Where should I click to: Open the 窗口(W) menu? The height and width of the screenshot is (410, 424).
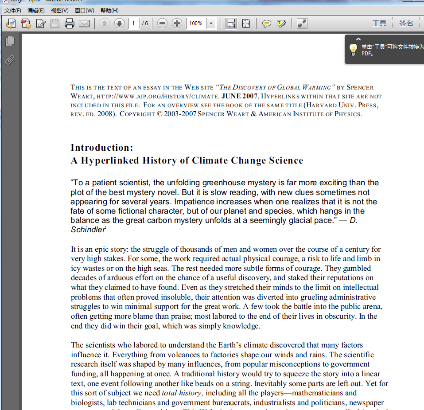84,11
